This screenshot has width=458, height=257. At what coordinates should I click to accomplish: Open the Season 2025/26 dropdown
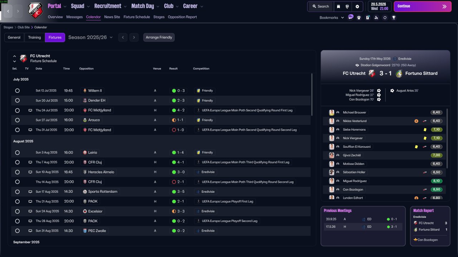(x=91, y=37)
